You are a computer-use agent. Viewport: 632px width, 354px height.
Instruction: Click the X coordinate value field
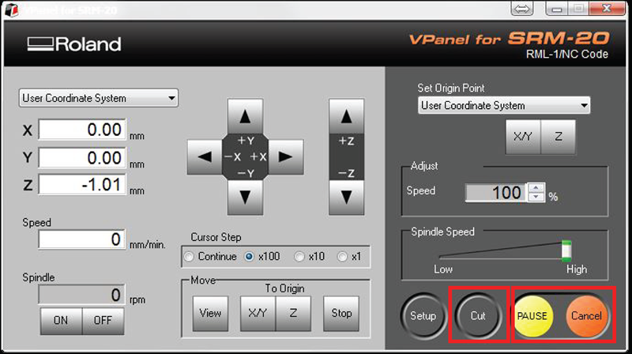pos(82,130)
